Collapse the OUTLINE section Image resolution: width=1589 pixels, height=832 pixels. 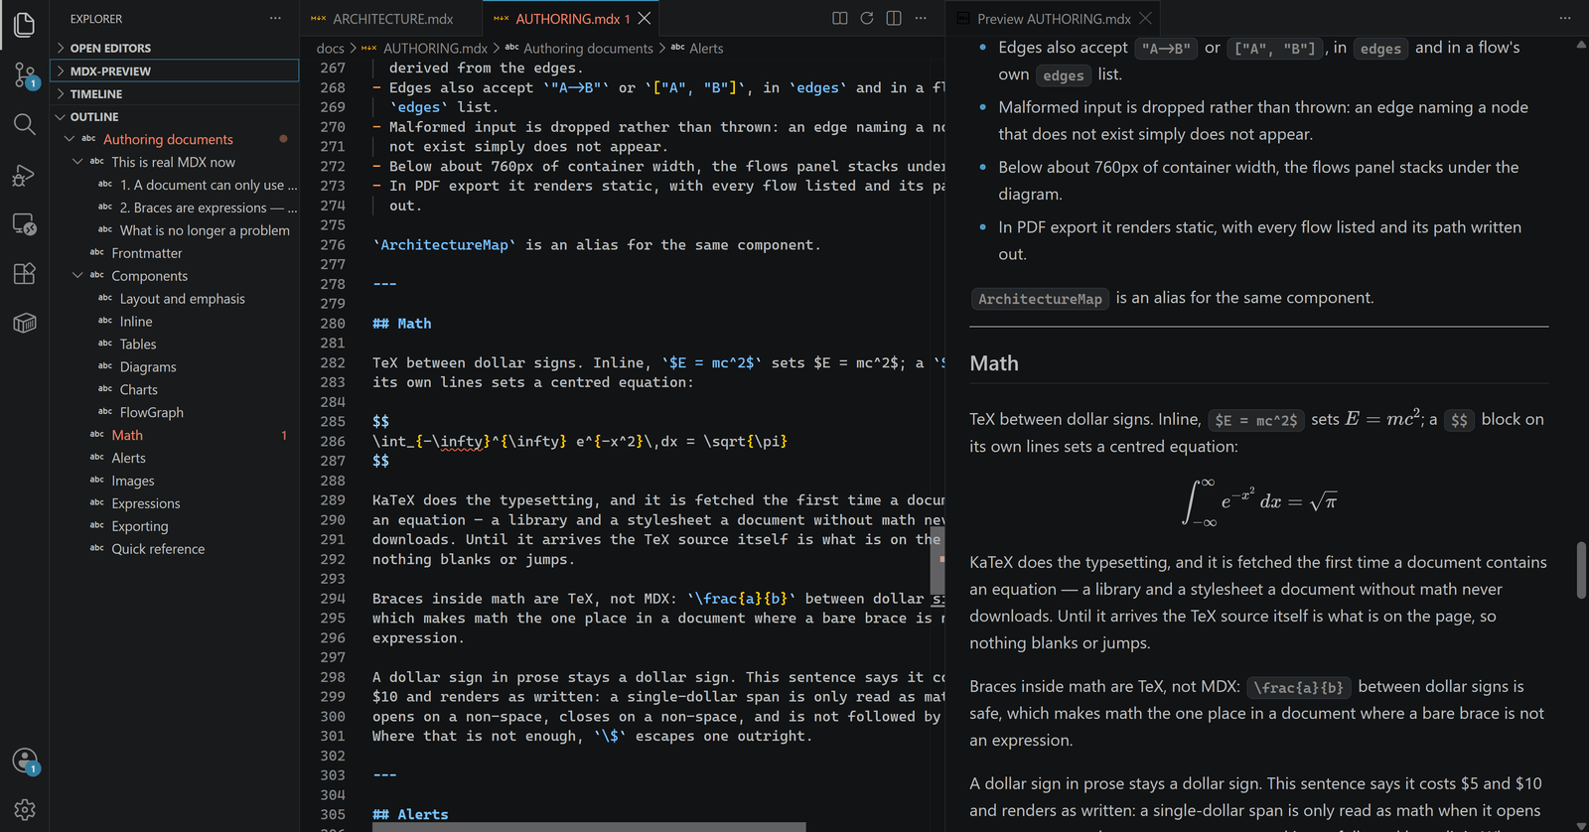175,116
